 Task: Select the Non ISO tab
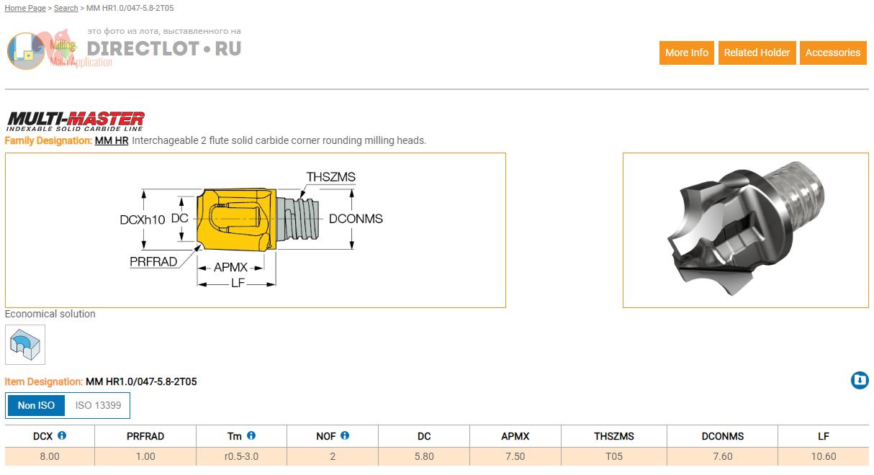click(x=36, y=405)
